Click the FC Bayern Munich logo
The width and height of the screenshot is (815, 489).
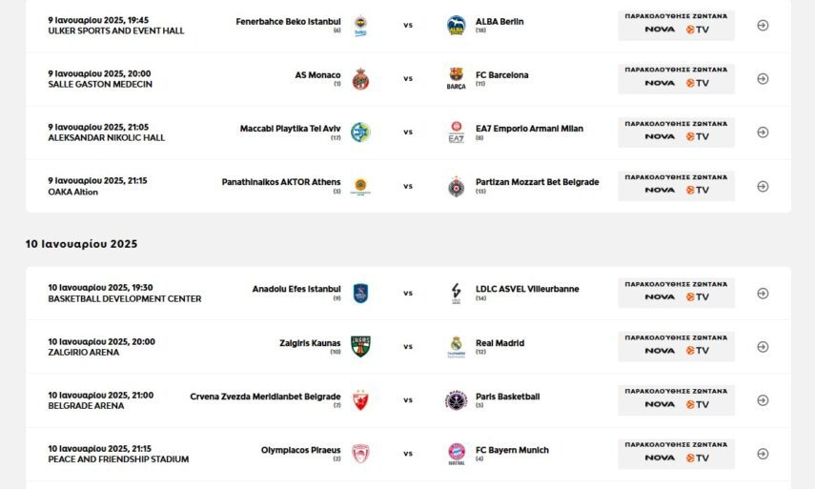tap(457, 454)
